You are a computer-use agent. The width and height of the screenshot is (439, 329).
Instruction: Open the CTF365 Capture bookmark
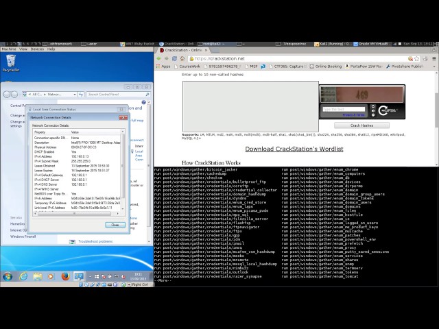[x=287, y=66]
